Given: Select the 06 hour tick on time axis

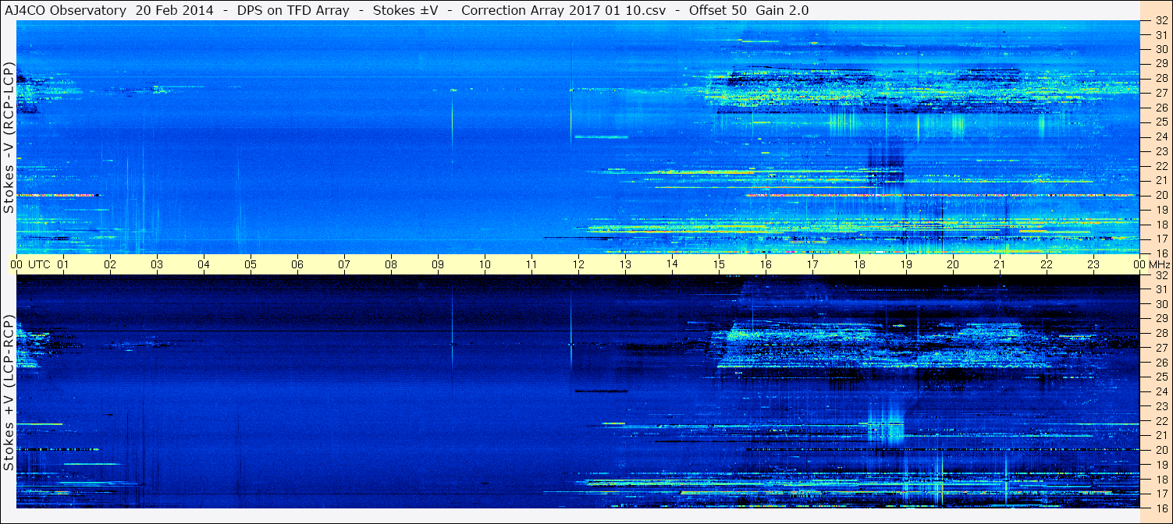Looking at the screenshot, I should click(x=297, y=264).
